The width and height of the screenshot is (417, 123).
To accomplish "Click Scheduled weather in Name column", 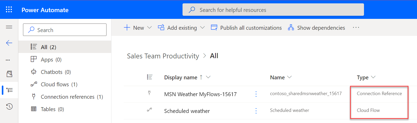I will click(290, 110).
